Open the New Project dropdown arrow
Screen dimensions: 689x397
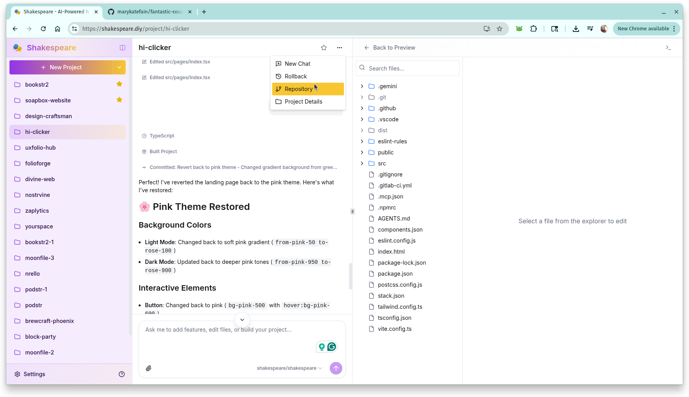119,67
